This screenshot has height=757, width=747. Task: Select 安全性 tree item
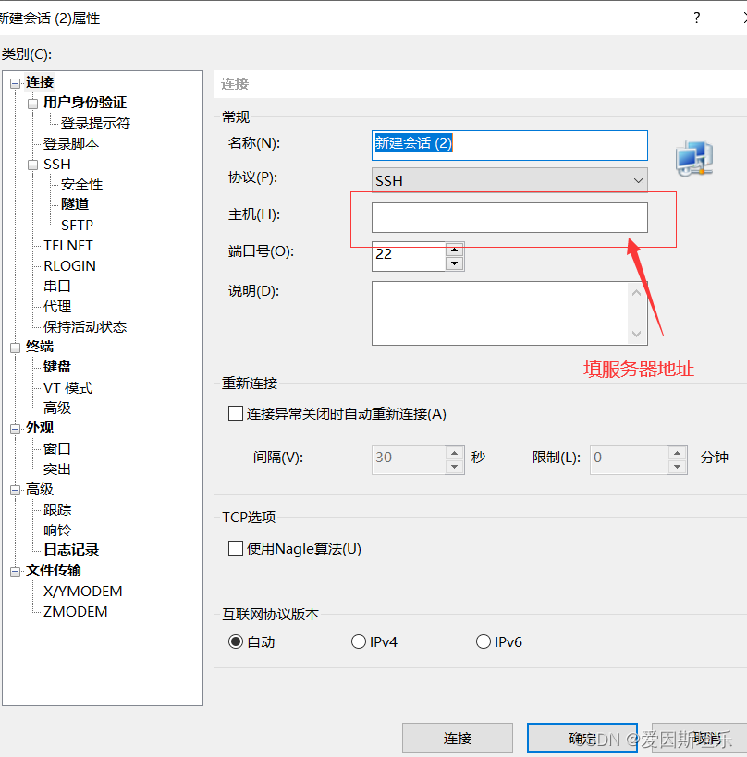pos(81,185)
